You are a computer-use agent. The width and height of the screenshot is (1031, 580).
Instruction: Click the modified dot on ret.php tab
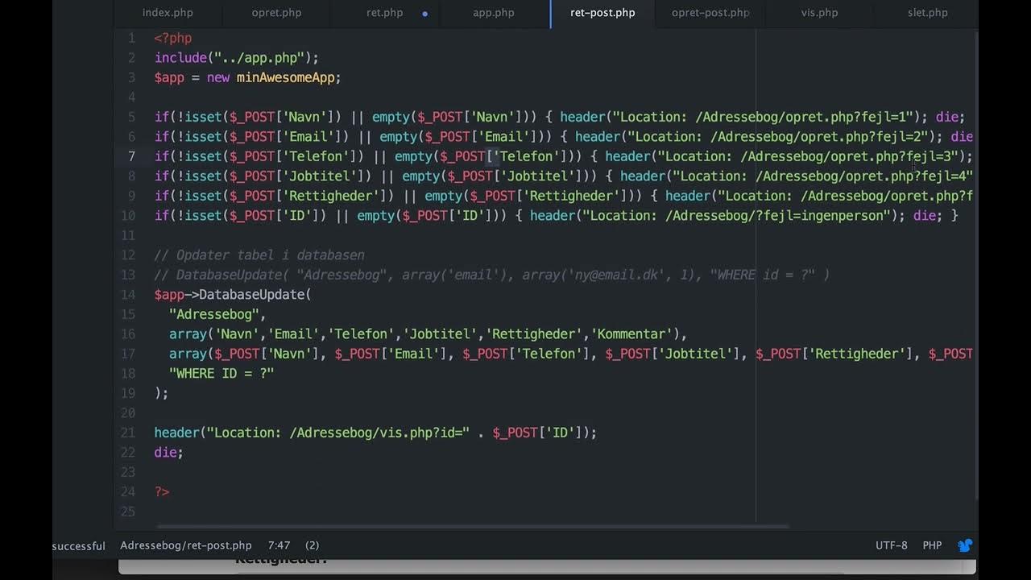424,14
